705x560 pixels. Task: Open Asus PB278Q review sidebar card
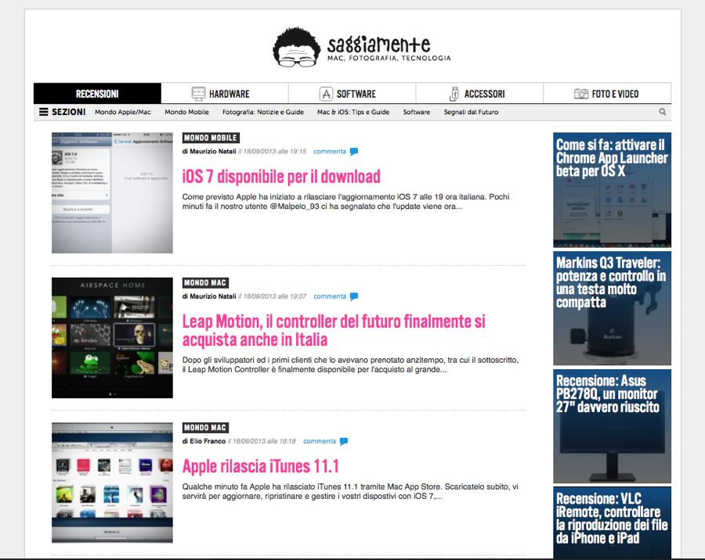tap(612, 426)
